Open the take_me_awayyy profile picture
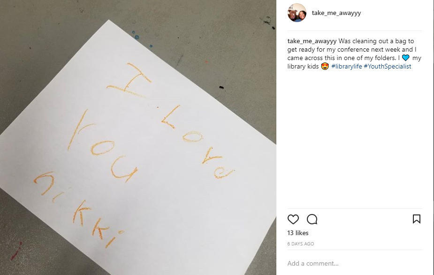This screenshot has width=434, height=275. (x=297, y=13)
